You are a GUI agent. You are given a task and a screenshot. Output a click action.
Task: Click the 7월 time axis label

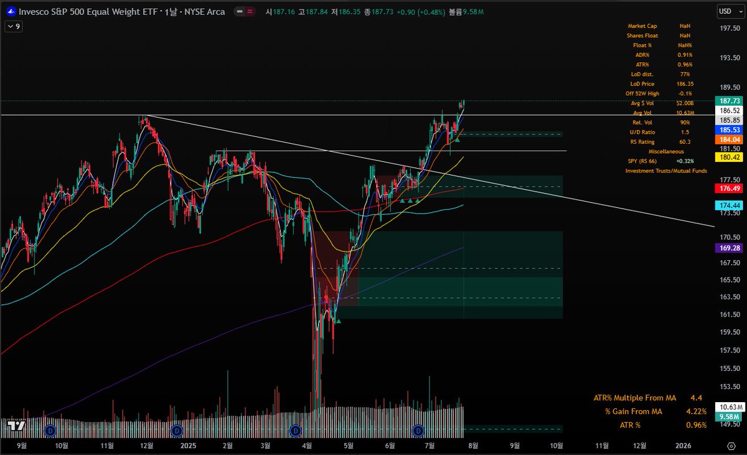coord(430,446)
